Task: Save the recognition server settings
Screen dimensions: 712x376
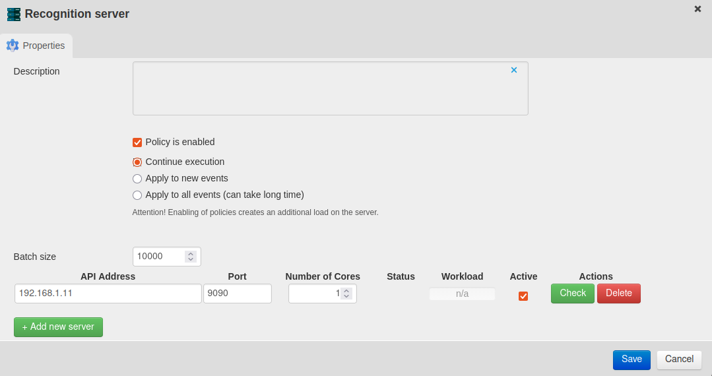Action: [x=631, y=360]
